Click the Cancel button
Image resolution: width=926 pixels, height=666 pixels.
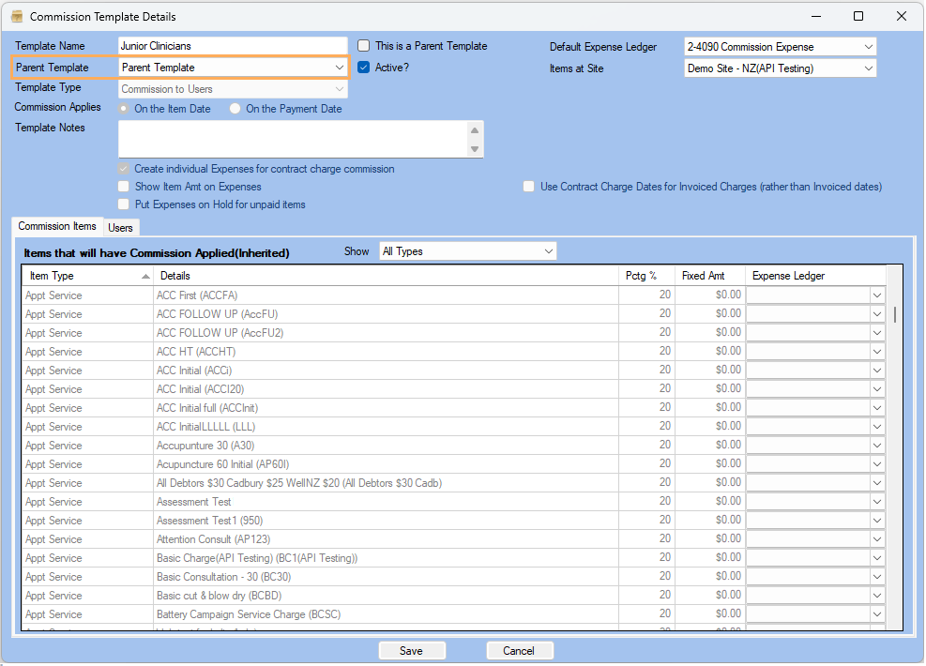pyautogui.click(x=519, y=651)
